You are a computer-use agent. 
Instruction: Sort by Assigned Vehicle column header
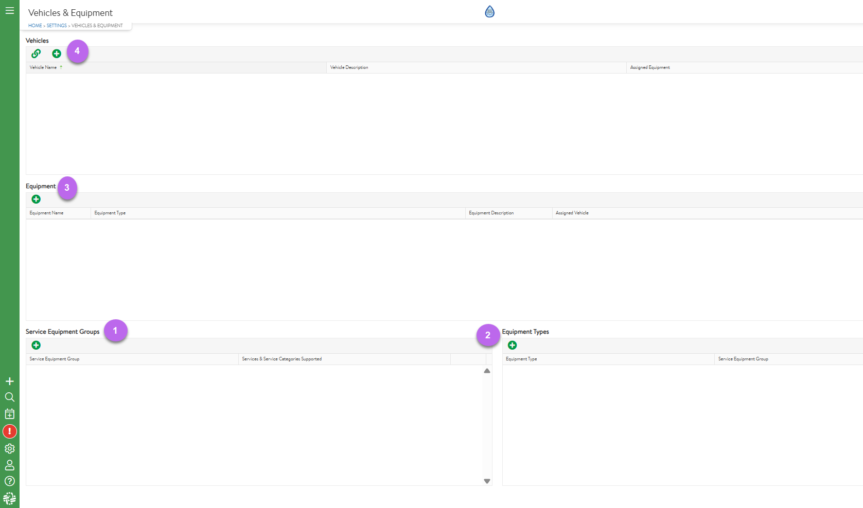pos(572,213)
